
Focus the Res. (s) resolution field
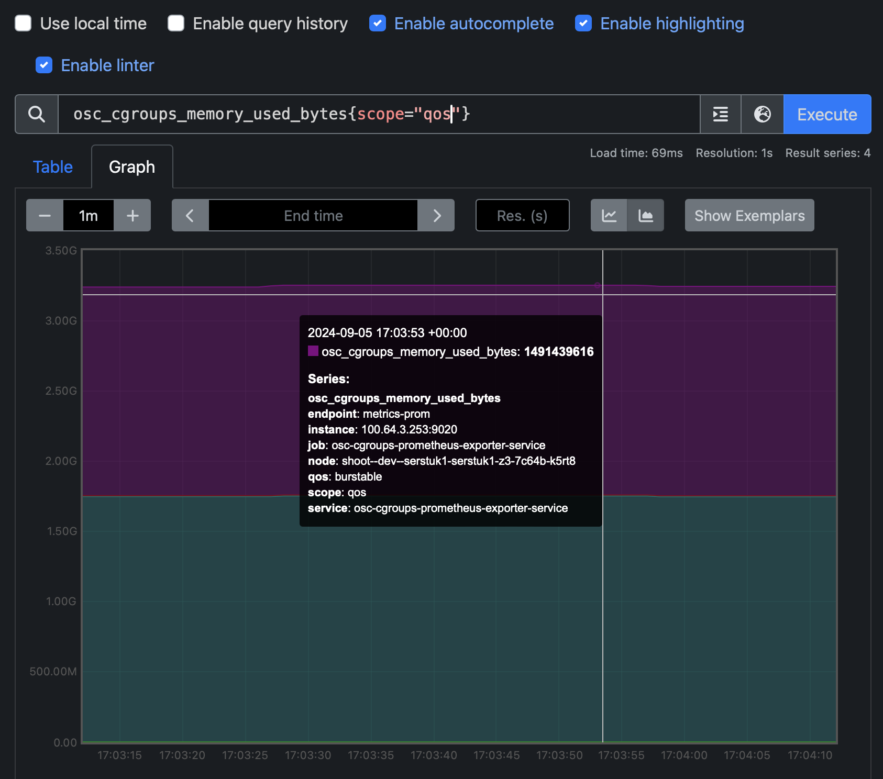522,215
